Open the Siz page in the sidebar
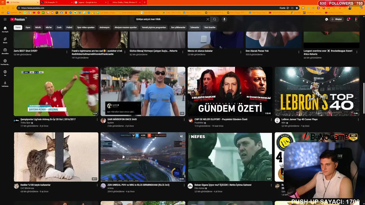Screen dimensions: 365x205 pyautogui.click(x=5, y=73)
